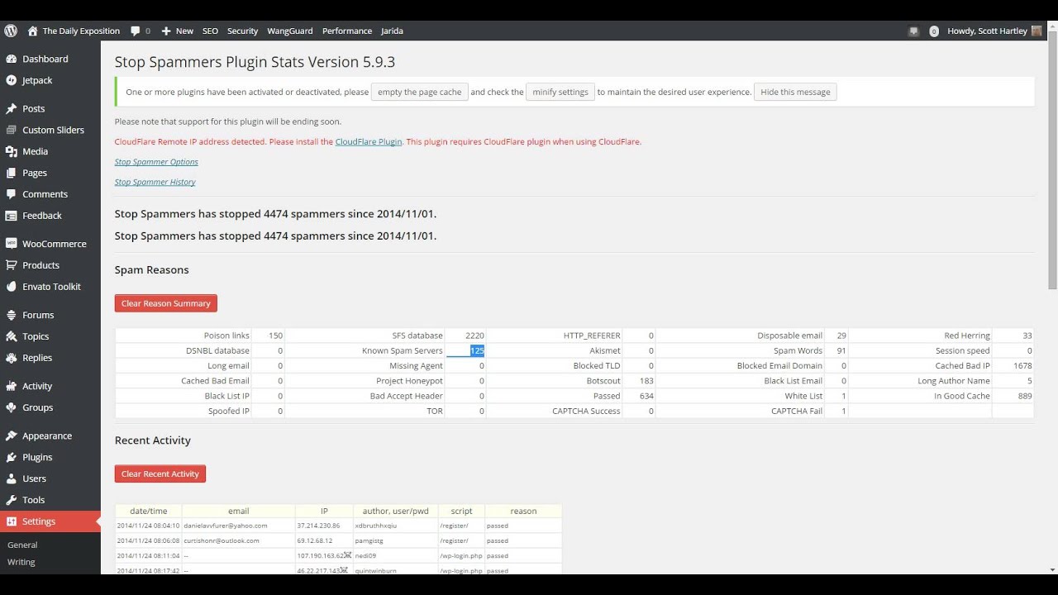The image size is (1058, 595).
Task: Click the Clear Recent Activity button
Action: pyautogui.click(x=160, y=474)
